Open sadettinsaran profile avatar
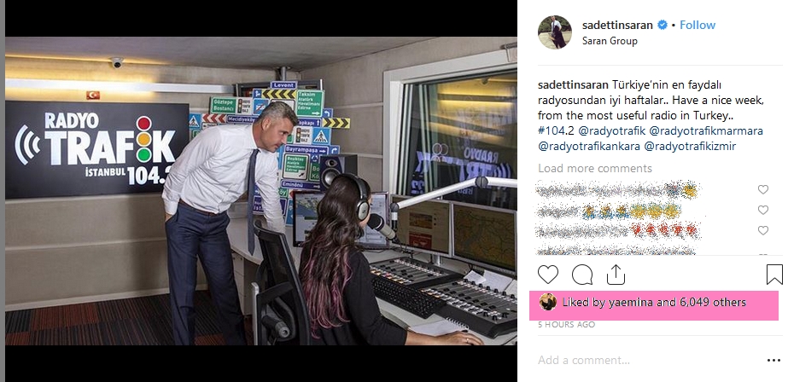Screen dimensions: 788x382 554,32
